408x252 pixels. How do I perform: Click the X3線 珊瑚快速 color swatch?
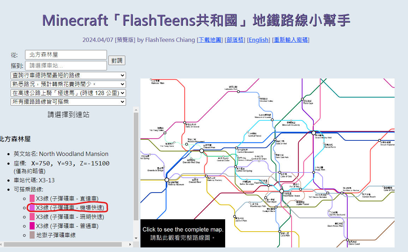pyautogui.click(x=32, y=217)
